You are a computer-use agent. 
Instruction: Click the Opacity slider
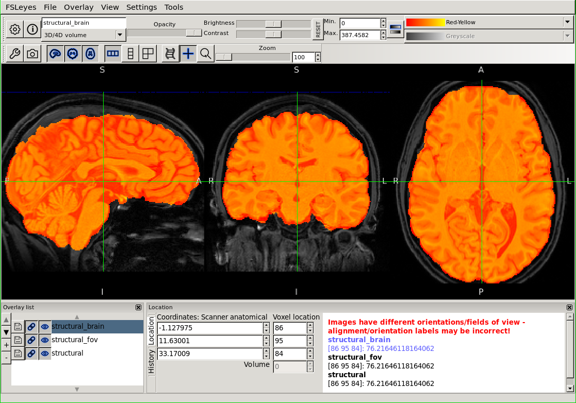(164, 33)
